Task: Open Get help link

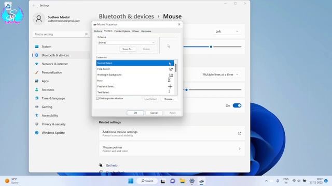Action: coord(112,165)
